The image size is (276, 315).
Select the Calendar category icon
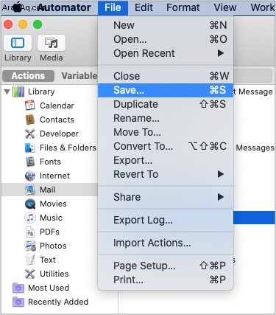tap(30, 105)
